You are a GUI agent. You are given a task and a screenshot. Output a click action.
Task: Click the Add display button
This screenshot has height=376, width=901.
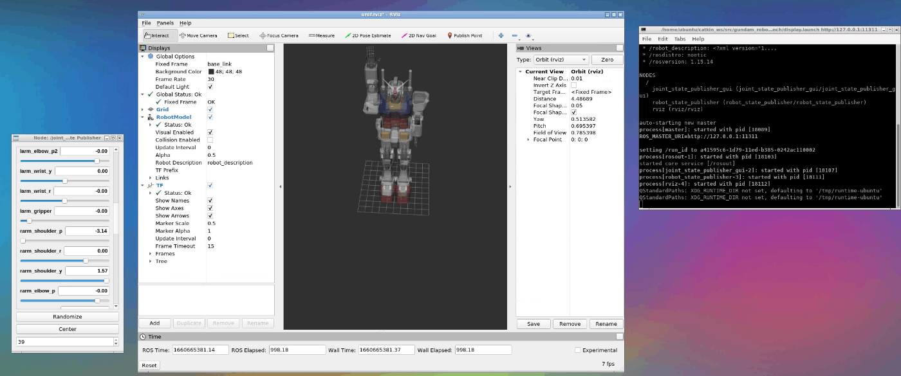(x=155, y=323)
